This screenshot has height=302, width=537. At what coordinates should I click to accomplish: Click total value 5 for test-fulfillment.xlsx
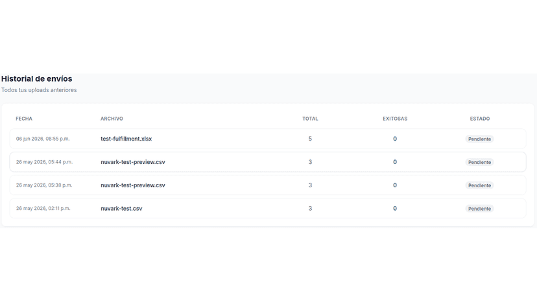pyautogui.click(x=310, y=139)
